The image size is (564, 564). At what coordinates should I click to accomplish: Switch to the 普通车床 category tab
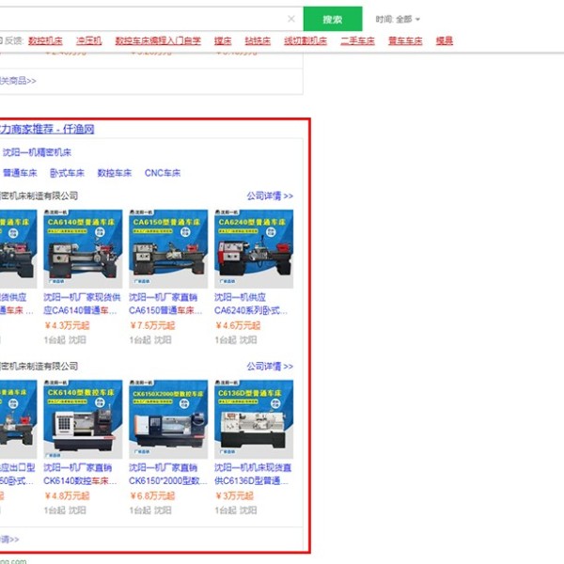pyautogui.click(x=20, y=173)
